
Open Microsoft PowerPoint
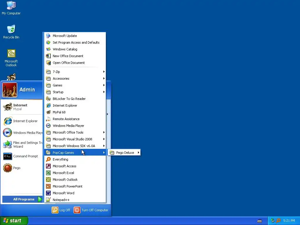tap(75, 186)
